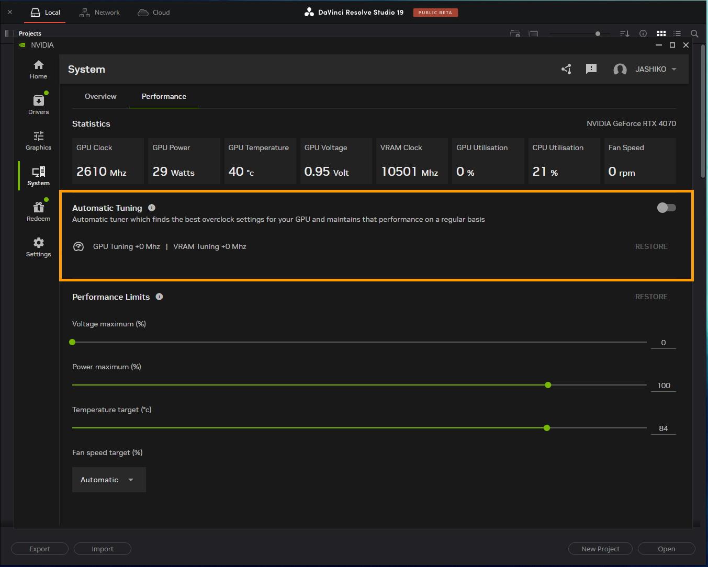
Task: Switch to thumbnail grid view in DaVinci Resolve
Action: pyautogui.click(x=661, y=33)
